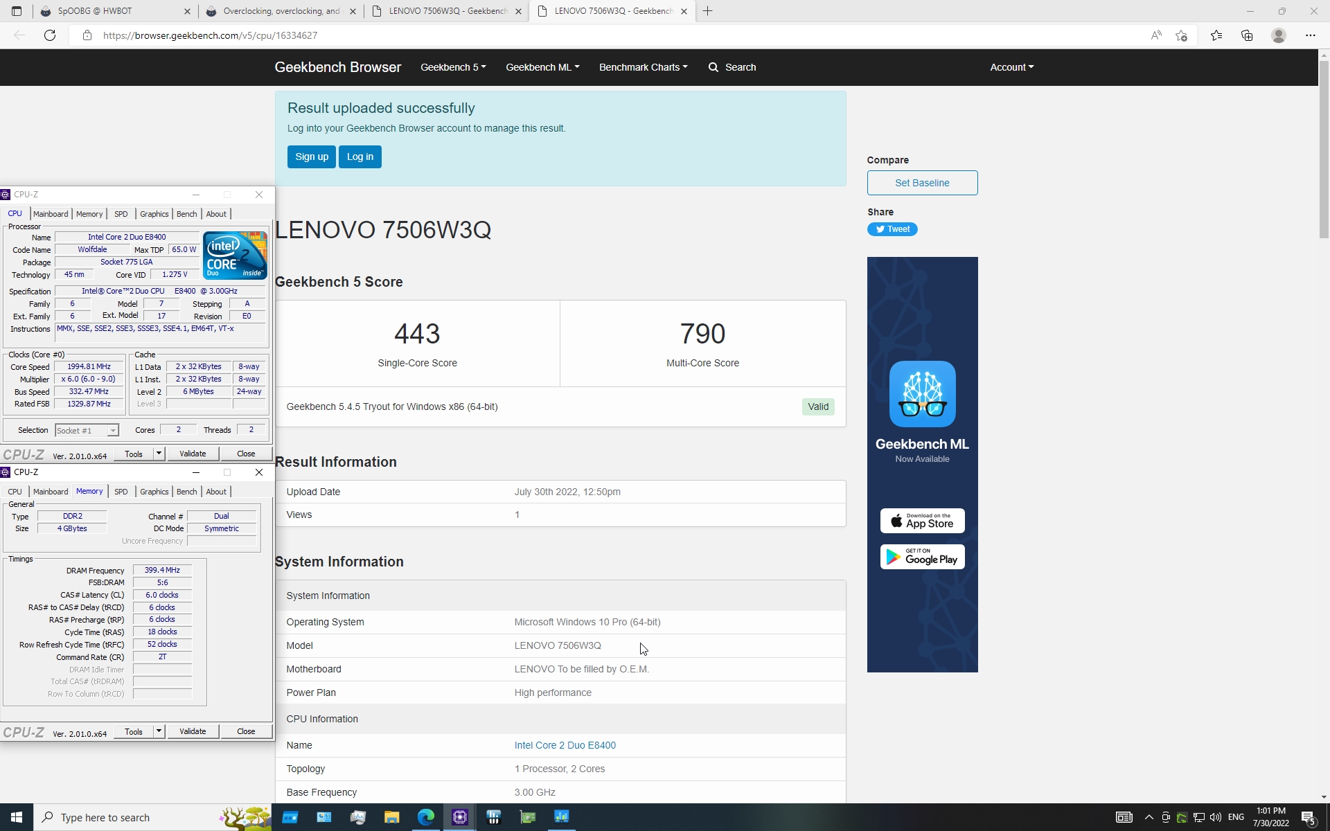The width and height of the screenshot is (1330, 831).
Task: Close the SpOOBG @ HWBOT tab
Action: 187,11
